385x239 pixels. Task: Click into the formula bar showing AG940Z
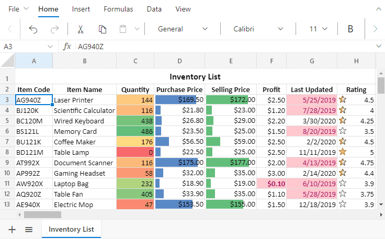point(224,47)
